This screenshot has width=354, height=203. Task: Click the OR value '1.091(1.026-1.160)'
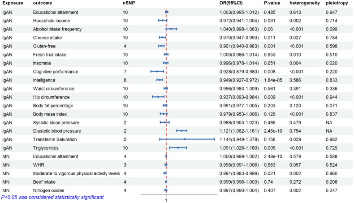tap(239, 148)
